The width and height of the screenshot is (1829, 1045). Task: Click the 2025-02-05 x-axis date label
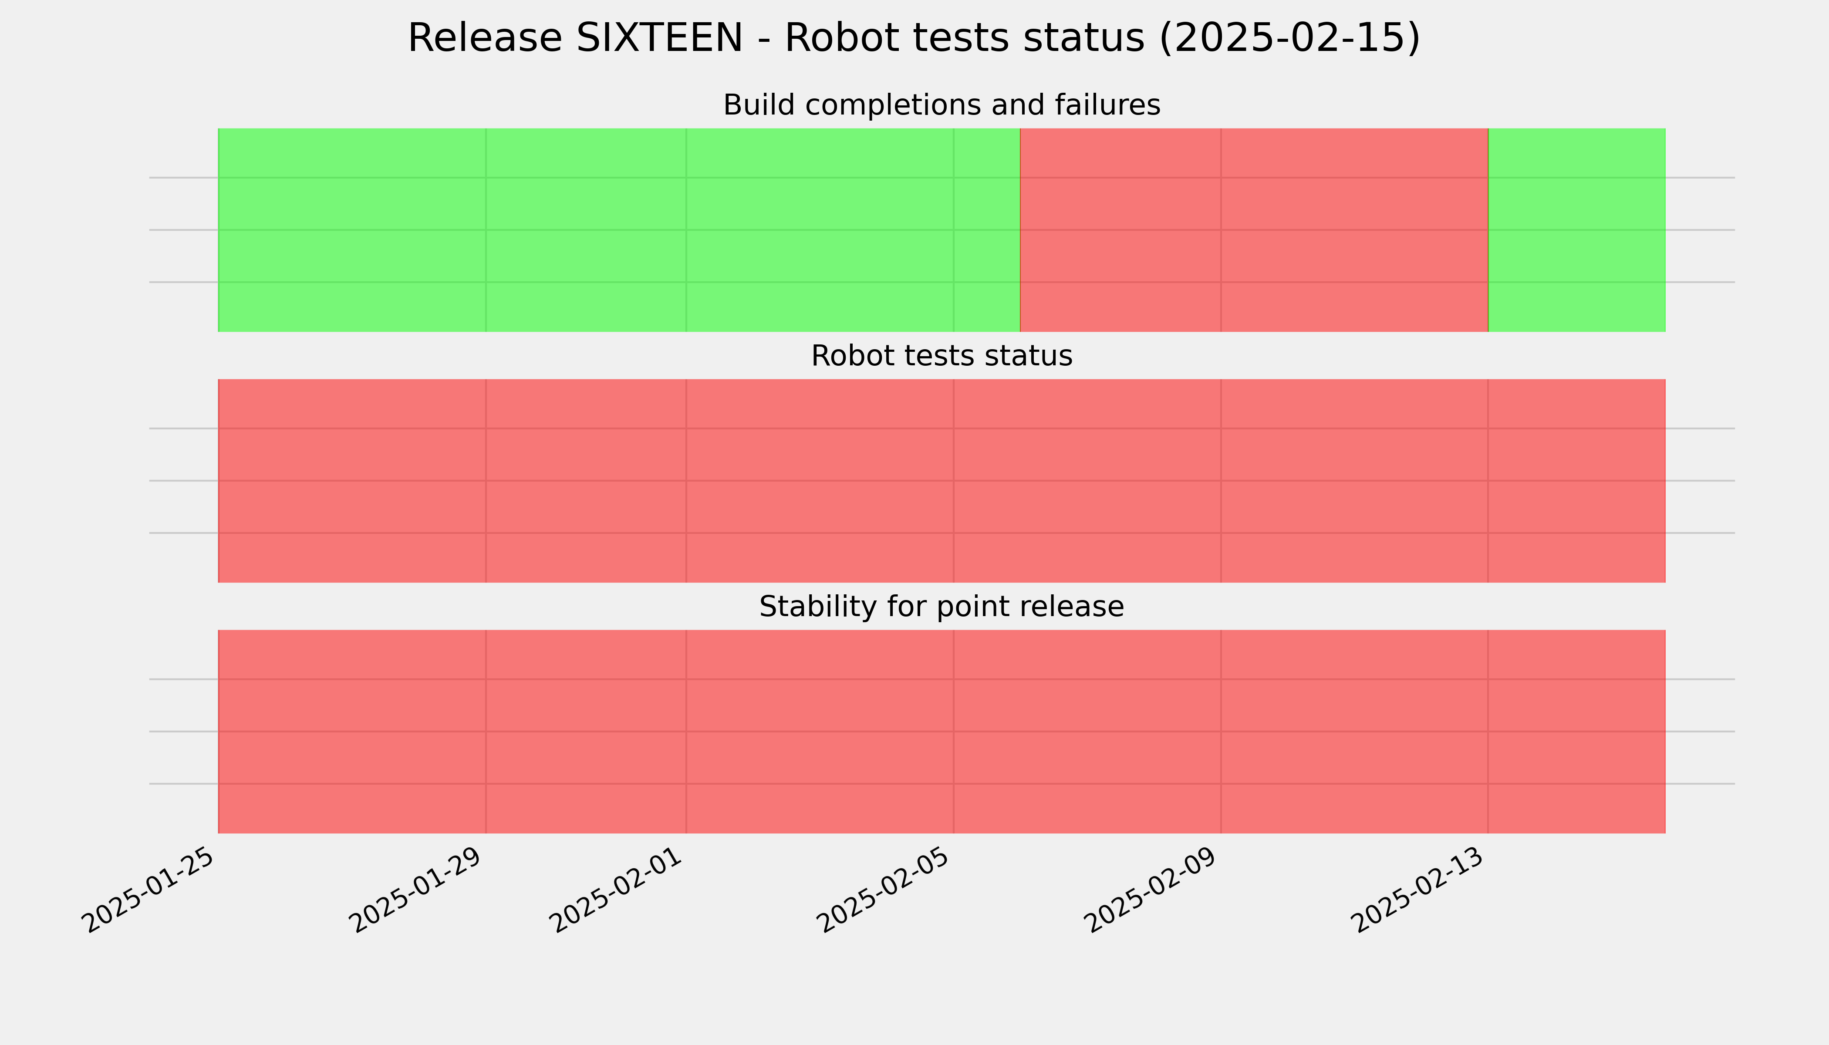pos(884,891)
